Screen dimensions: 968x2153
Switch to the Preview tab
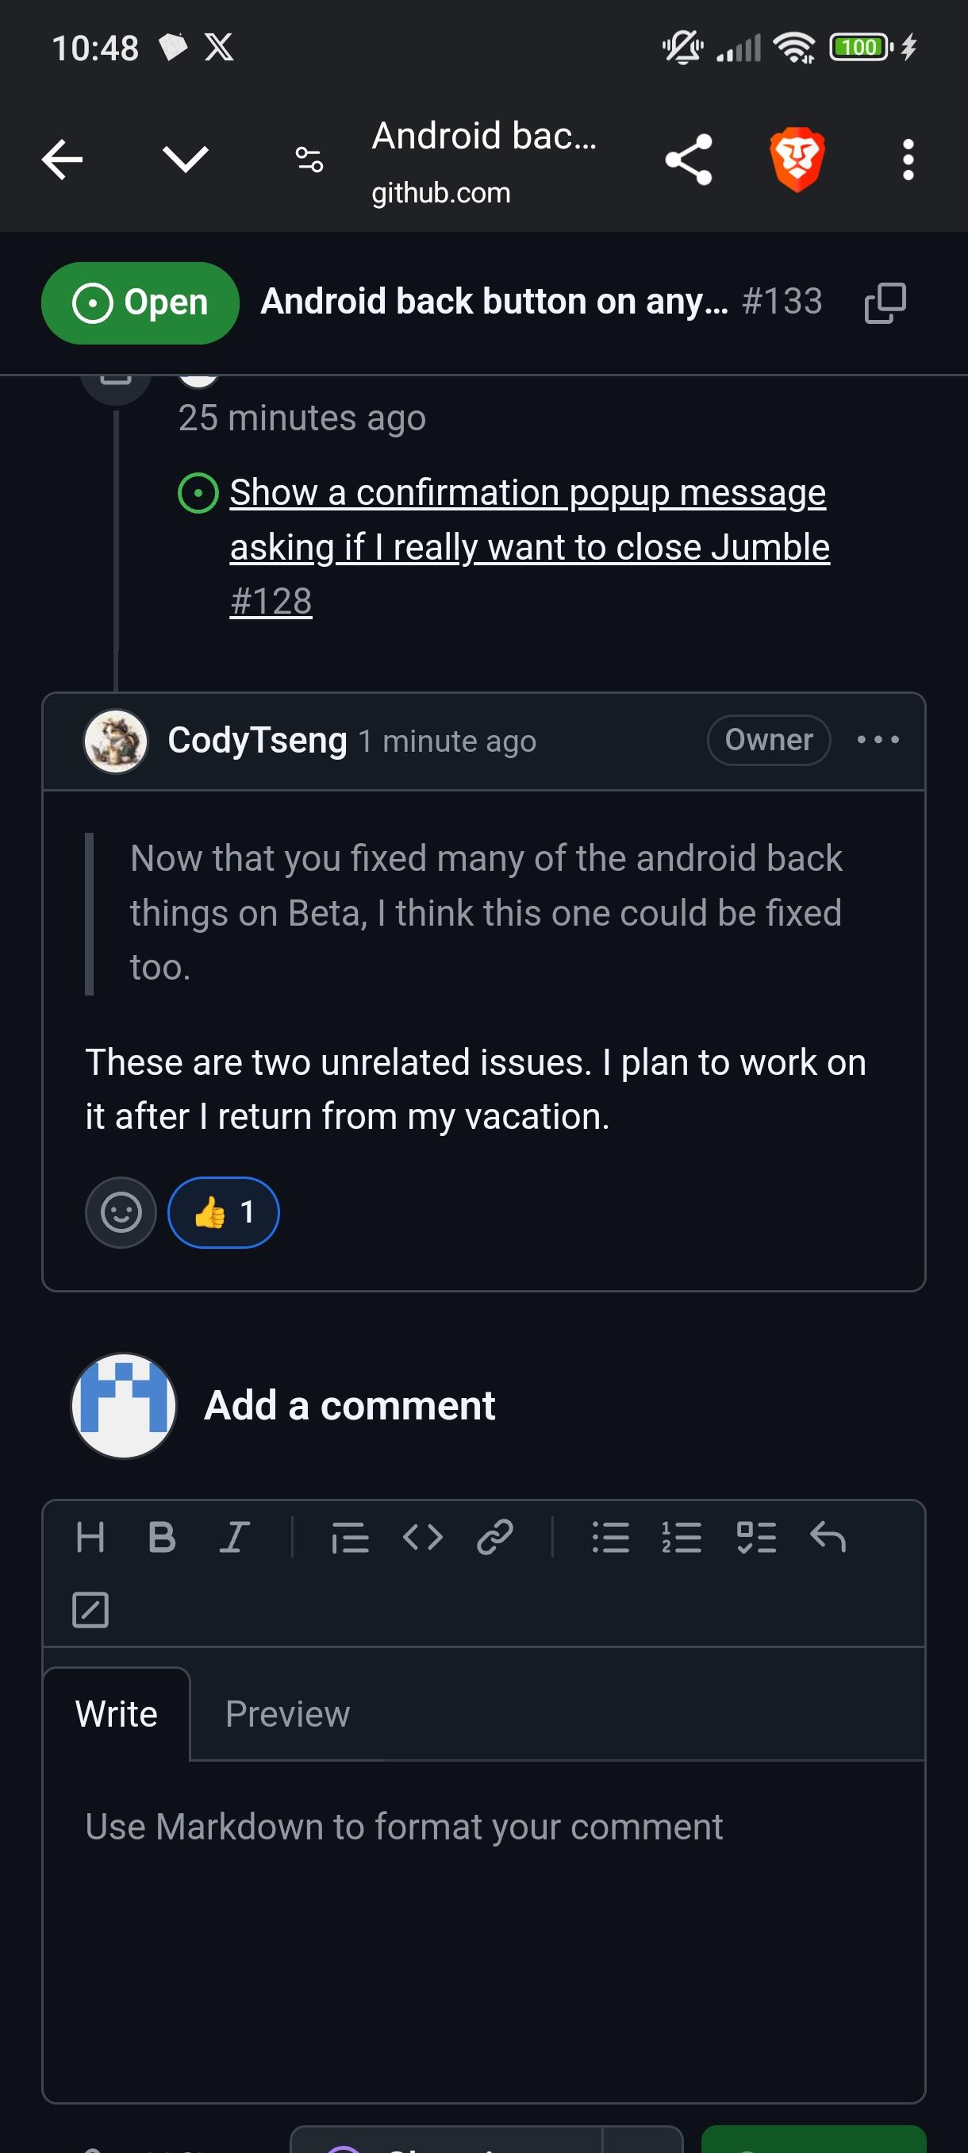(287, 1714)
